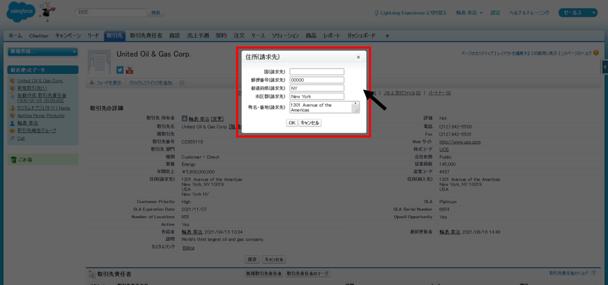Open the レポート tab

(x=332, y=36)
